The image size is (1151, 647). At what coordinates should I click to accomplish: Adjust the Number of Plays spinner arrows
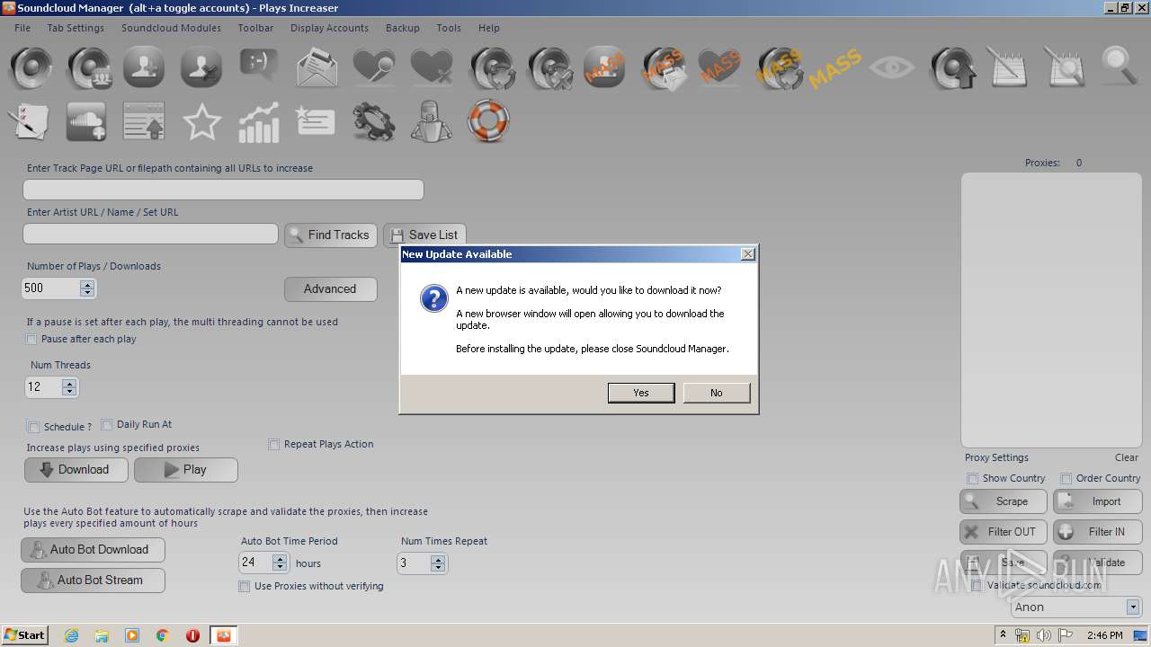coord(87,288)
